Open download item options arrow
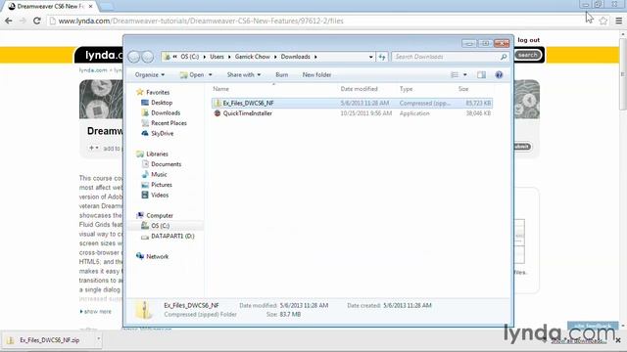 98,340
